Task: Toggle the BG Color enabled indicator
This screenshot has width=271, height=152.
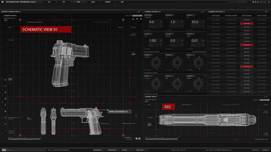Action: (166, 49)
